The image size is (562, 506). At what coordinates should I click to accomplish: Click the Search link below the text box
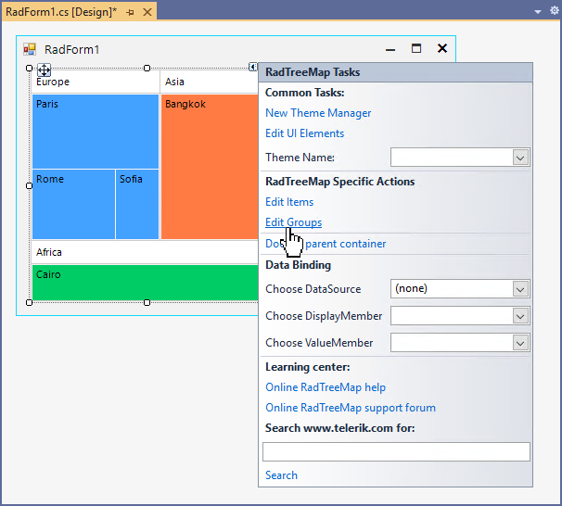pos(281,475)
